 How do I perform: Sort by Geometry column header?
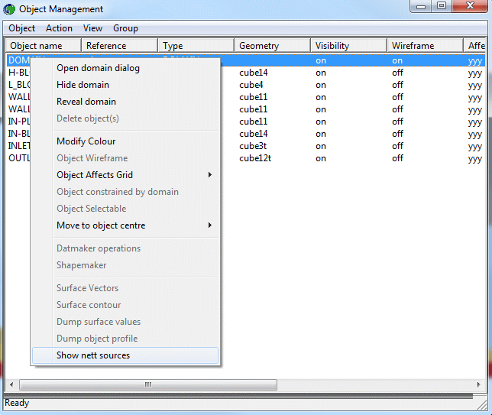[271, 46]
